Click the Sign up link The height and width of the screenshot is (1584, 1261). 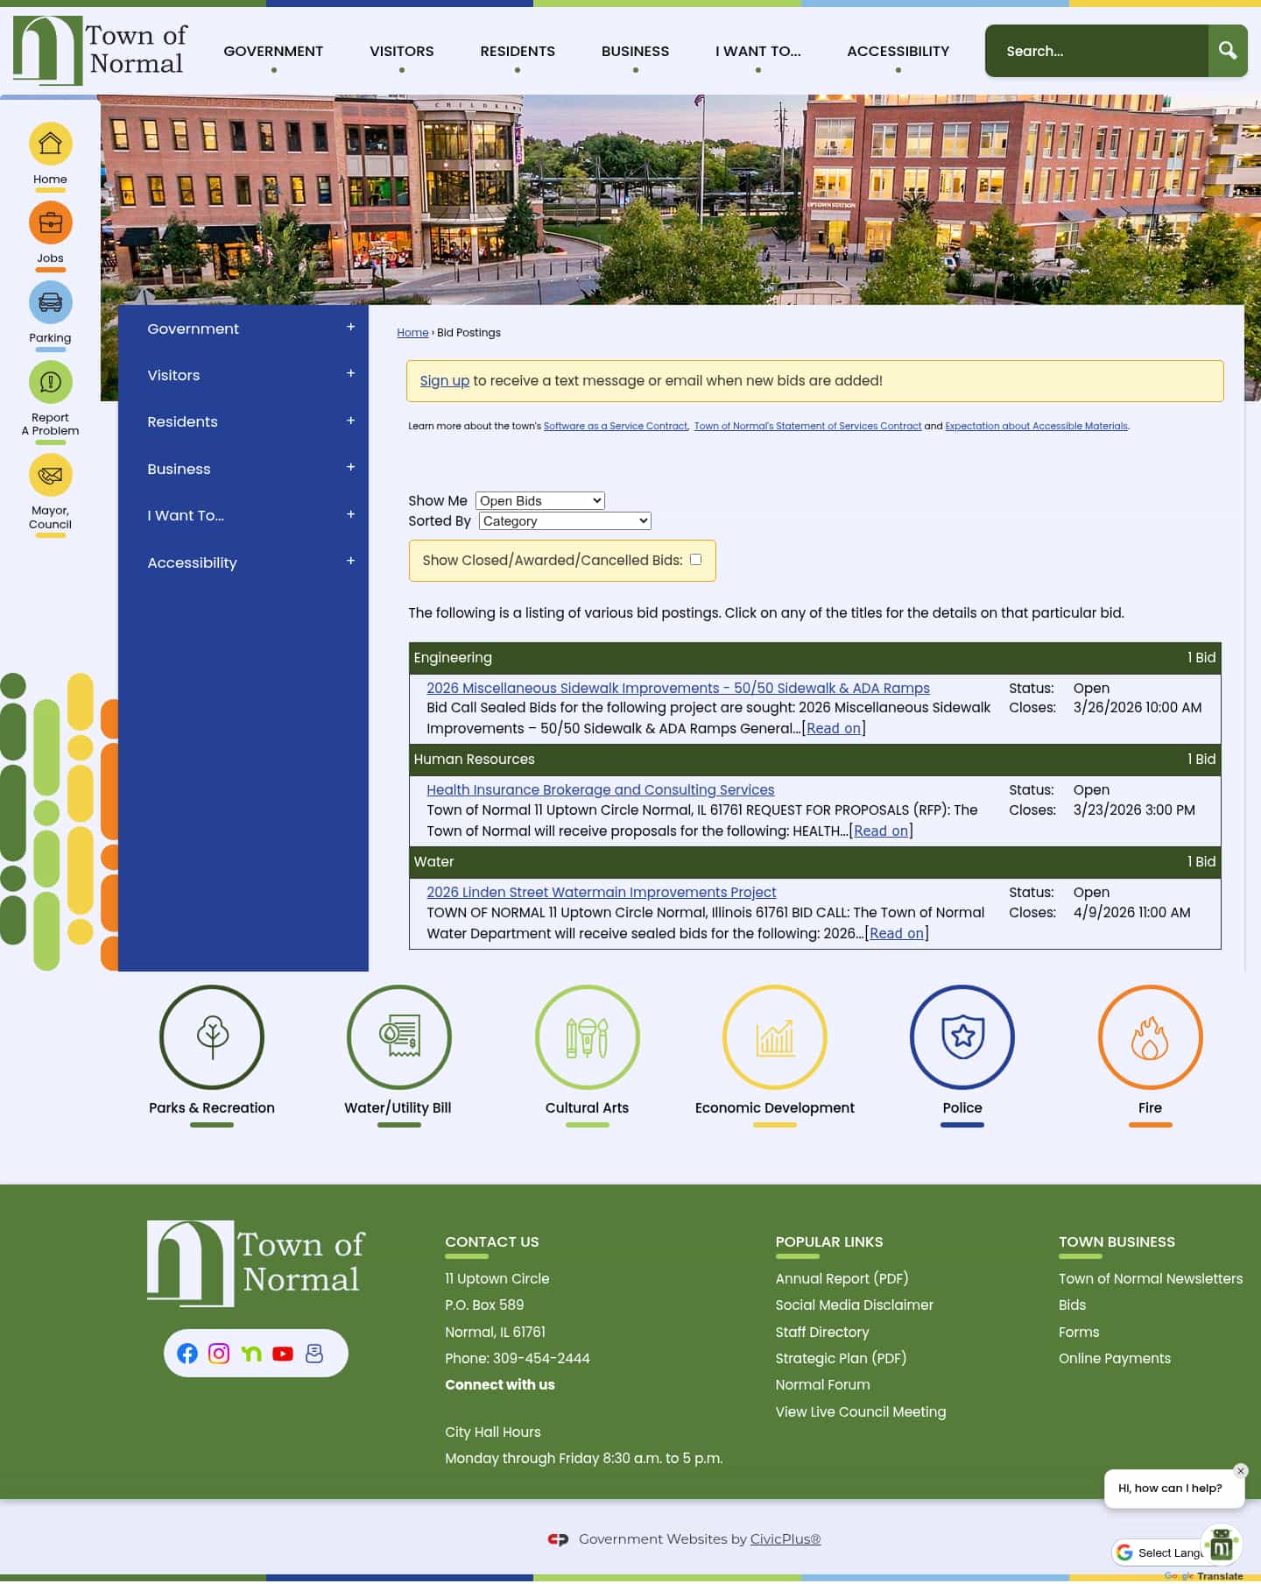point(444,380)
